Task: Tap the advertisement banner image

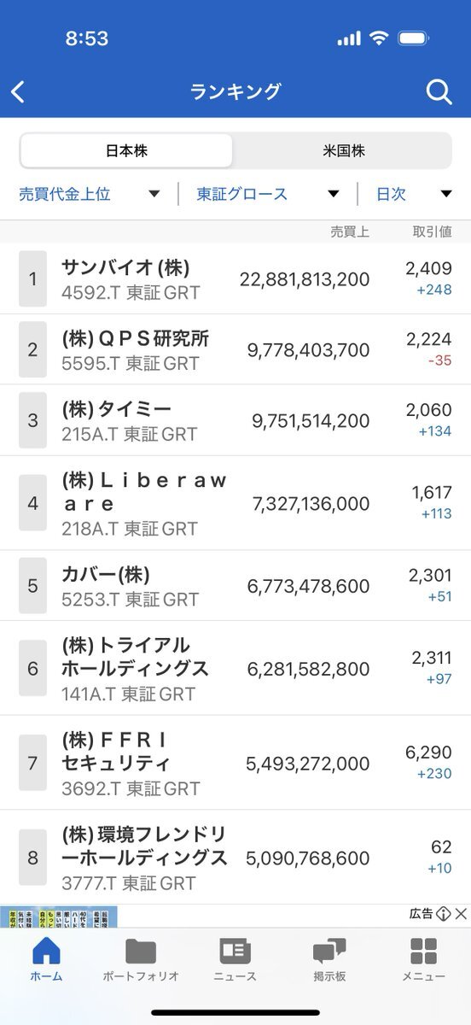Action: (59, 917)
